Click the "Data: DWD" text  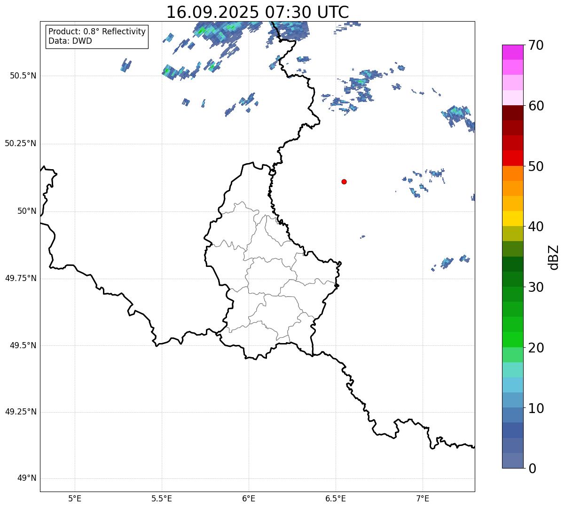pos(70,41)
